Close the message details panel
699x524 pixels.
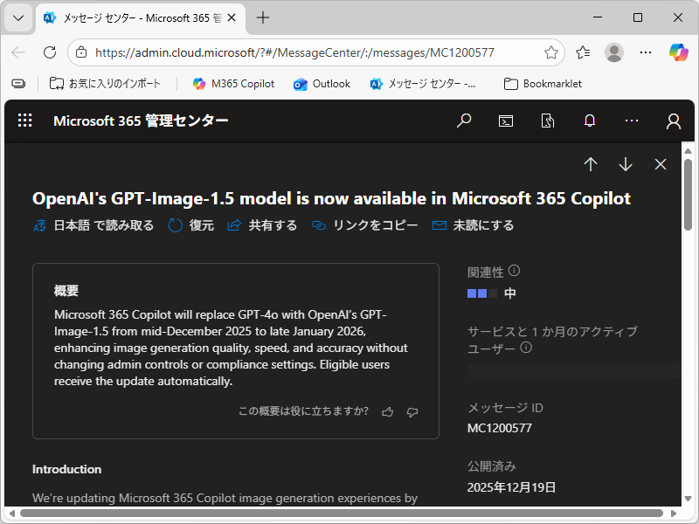pyautogui.click(x=661, y=164)
